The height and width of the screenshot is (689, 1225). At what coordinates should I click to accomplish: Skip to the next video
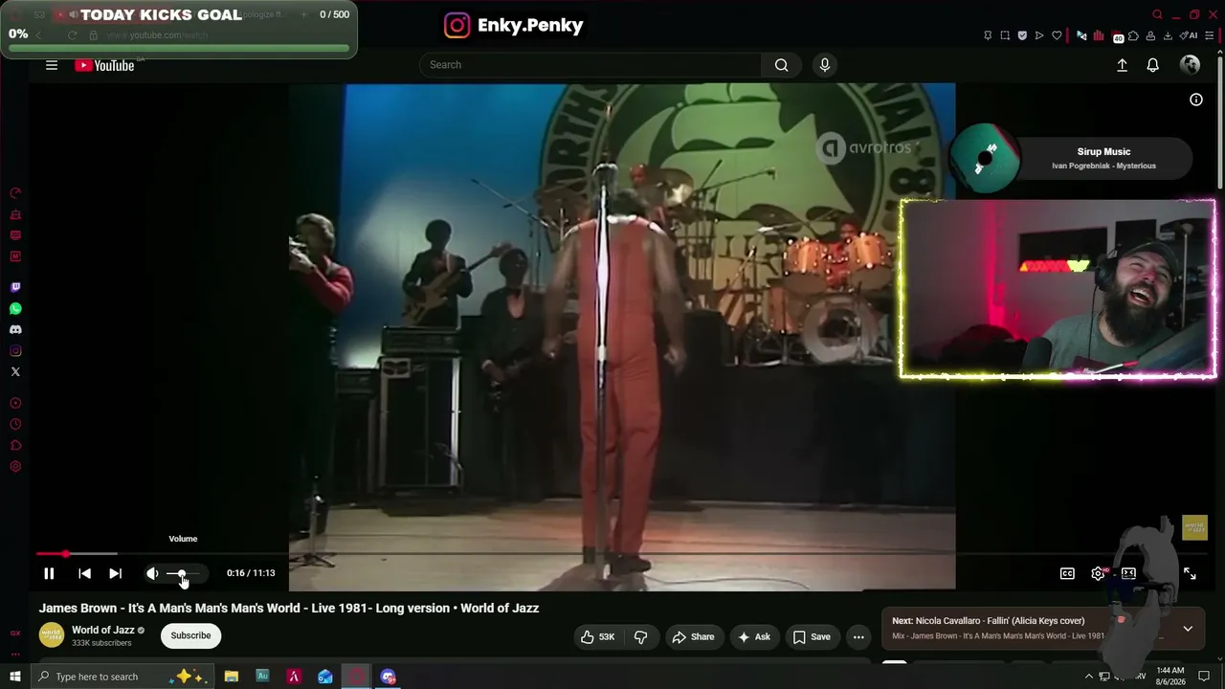(x=115, y=573)
